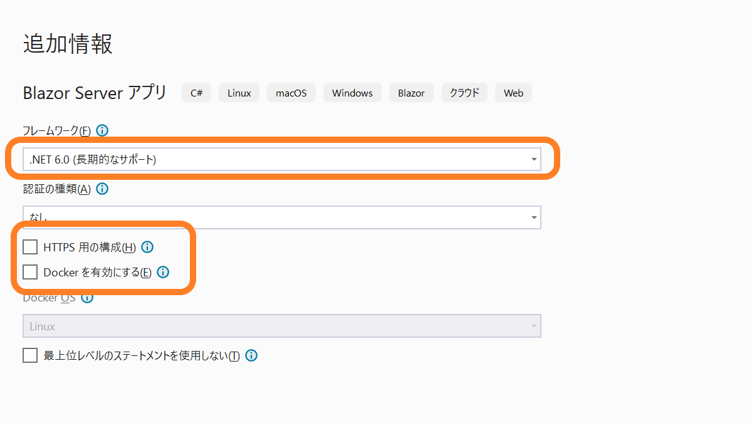Click the Blazor Server アプリ title
752x423 pixels.
[95, 93]
